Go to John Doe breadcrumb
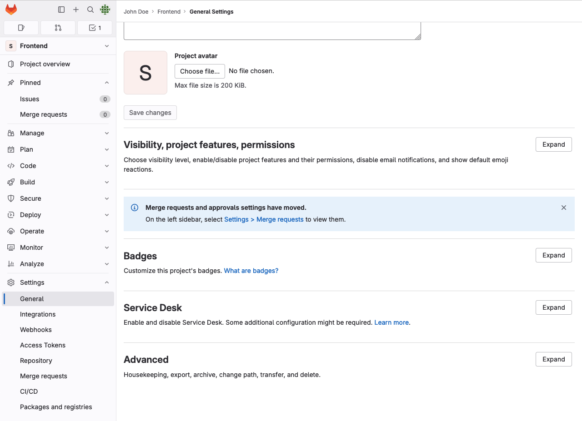The width and height of the screenshot is (582, 421). click(136, 12)
